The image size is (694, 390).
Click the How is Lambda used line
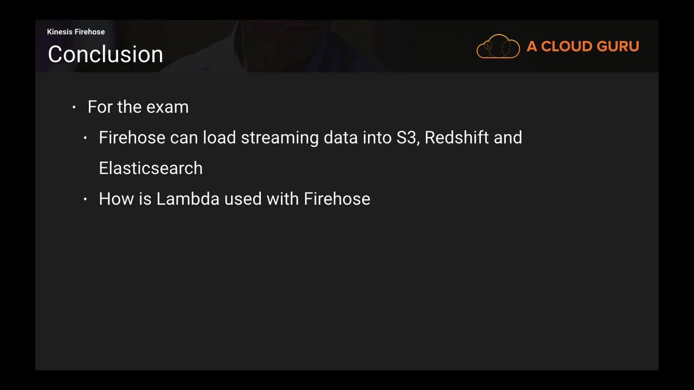tap(234, 199)
